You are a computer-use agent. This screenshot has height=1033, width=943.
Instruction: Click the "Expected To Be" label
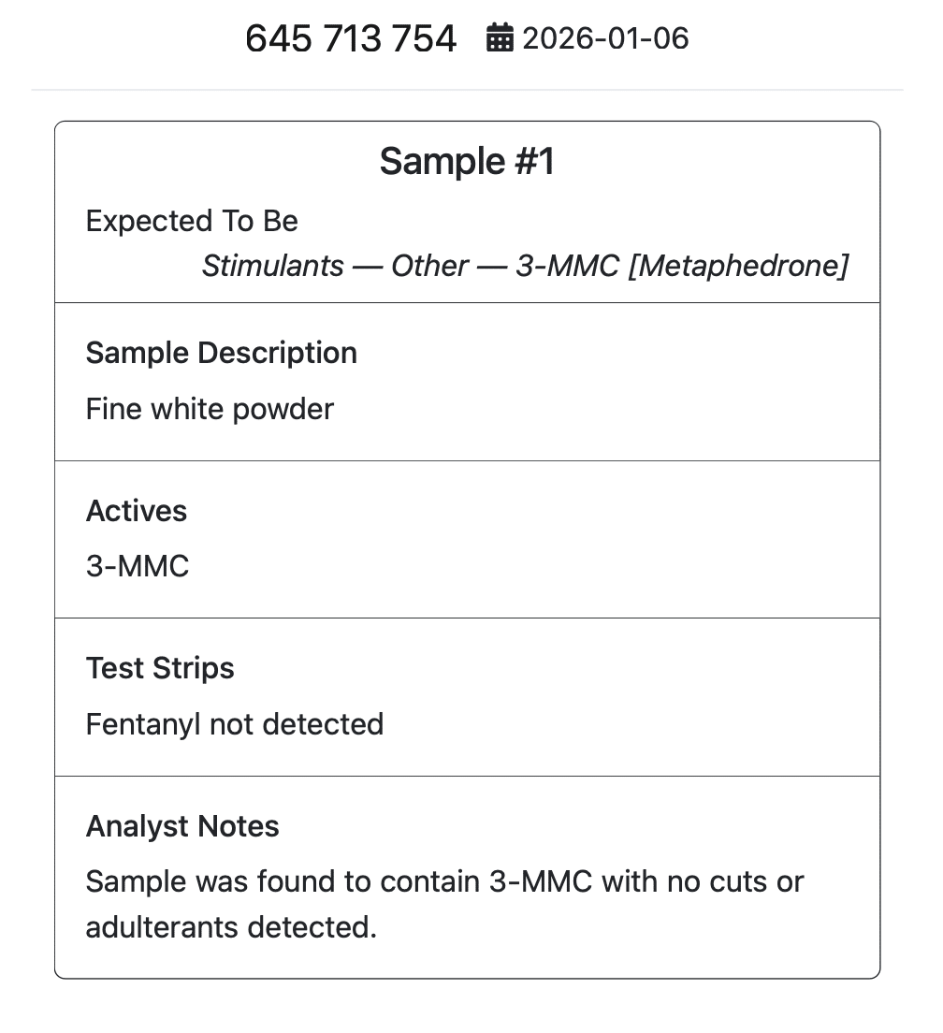[192, 222]
